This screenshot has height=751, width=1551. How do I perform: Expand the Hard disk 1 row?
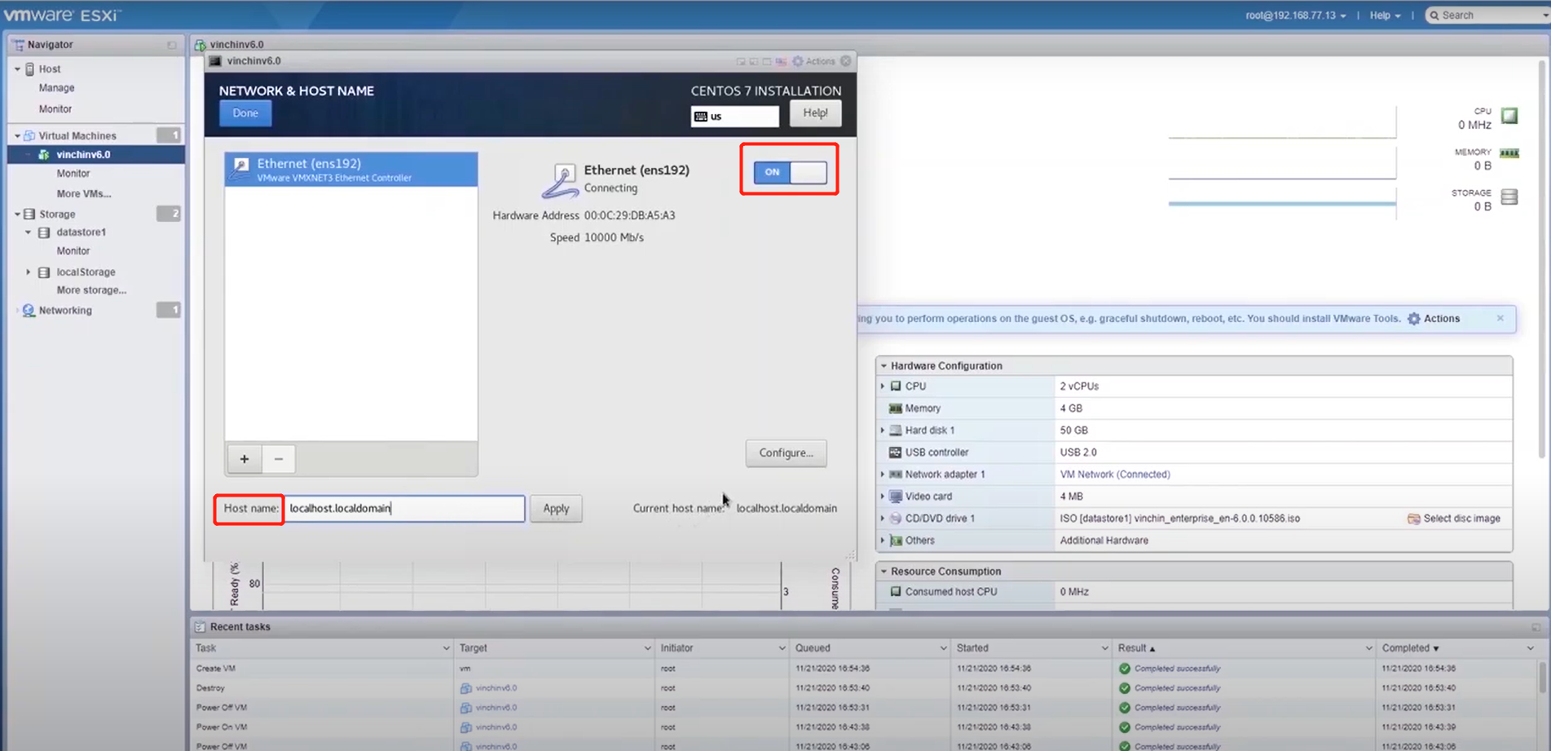(x=883, y=431)
